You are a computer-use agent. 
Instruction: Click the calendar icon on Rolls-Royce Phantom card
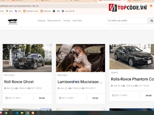pyautogui.click(x=113, y=95)
